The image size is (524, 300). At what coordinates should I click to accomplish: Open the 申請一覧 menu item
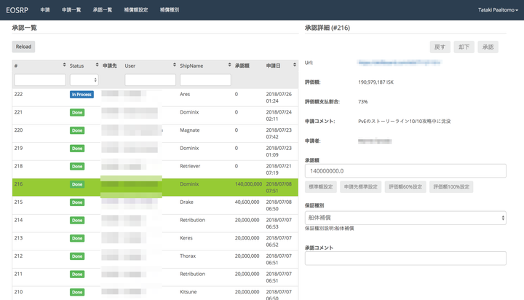(71, 10)
